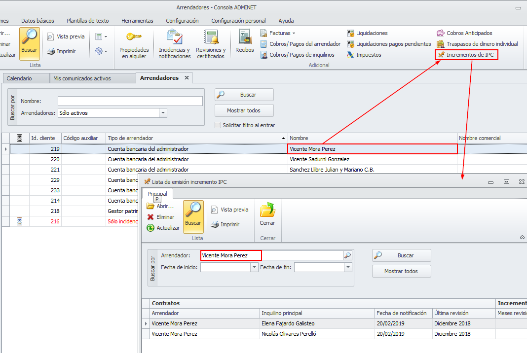Click Mostrar todos in IPC window
The image size is (527, 353).
pos(401,271)
